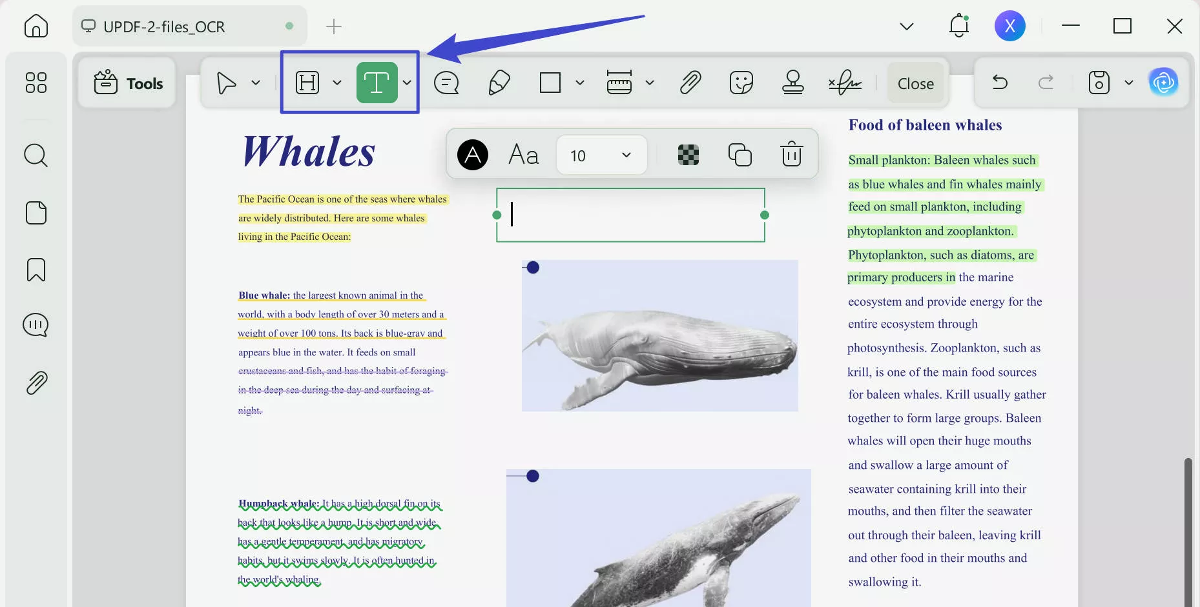Select the Comment tool
The width and height of the screenshot is (1200, 607).
click(446, 83)
